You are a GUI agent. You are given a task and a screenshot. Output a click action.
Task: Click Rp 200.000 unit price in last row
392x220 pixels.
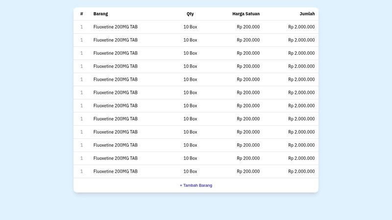pos(248,172)
